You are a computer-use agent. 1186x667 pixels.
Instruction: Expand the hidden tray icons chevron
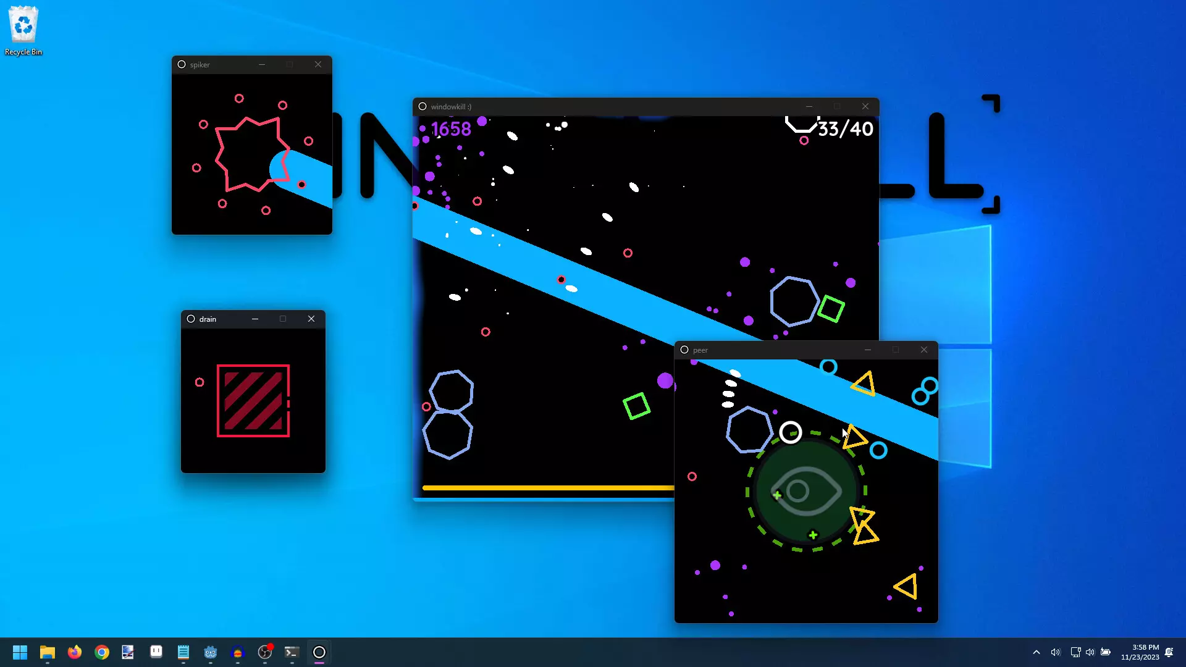click(x=1037, y=652)
